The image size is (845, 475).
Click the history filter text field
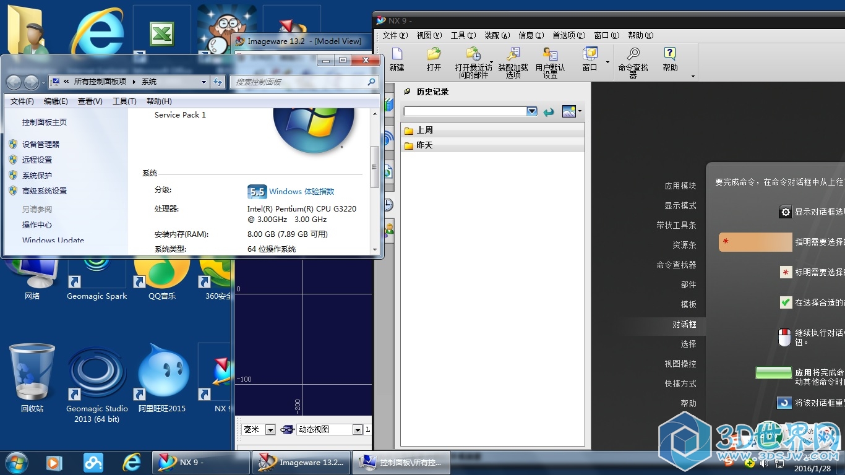point(465,111)
